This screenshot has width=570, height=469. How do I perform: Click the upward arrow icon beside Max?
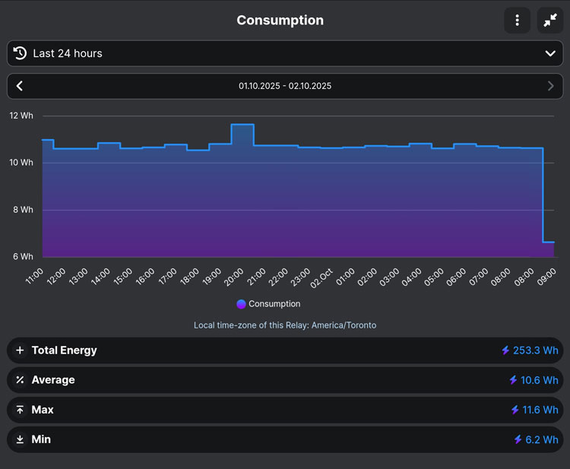coord(21,410)
